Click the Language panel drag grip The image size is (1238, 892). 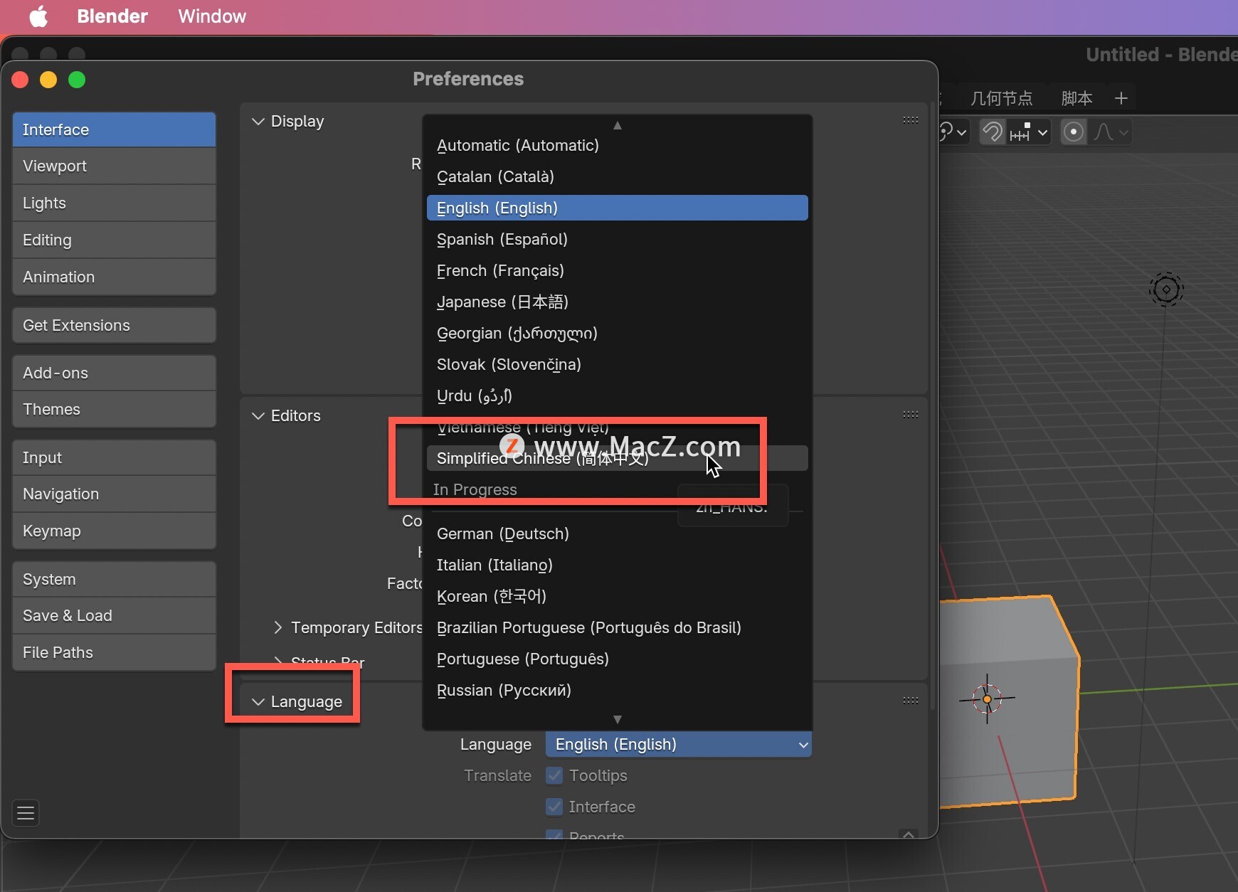910,701
